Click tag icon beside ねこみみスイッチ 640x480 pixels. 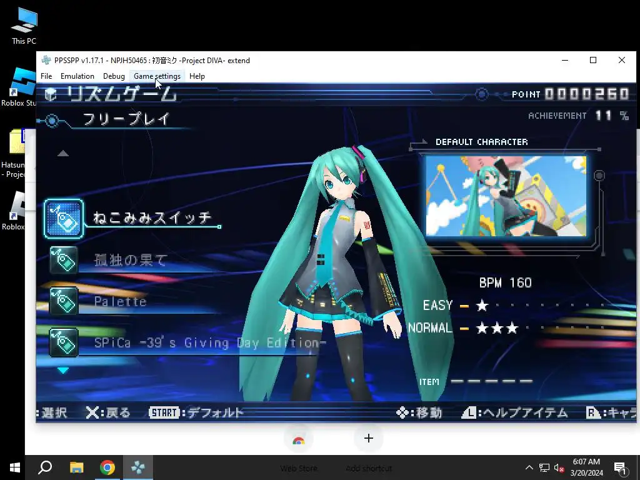pos(64,219)
